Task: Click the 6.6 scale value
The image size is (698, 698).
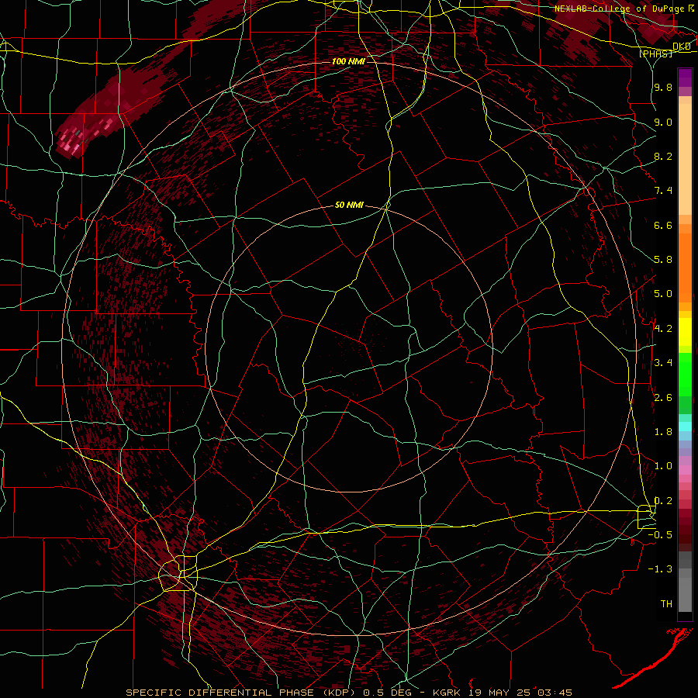Action: pyautogui.click(x=663, y=226)
